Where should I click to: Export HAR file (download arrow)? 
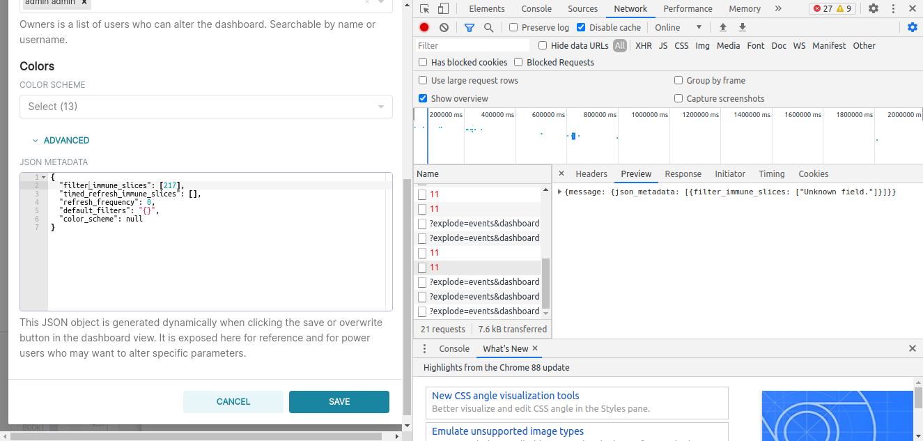(x=743, y=27)
